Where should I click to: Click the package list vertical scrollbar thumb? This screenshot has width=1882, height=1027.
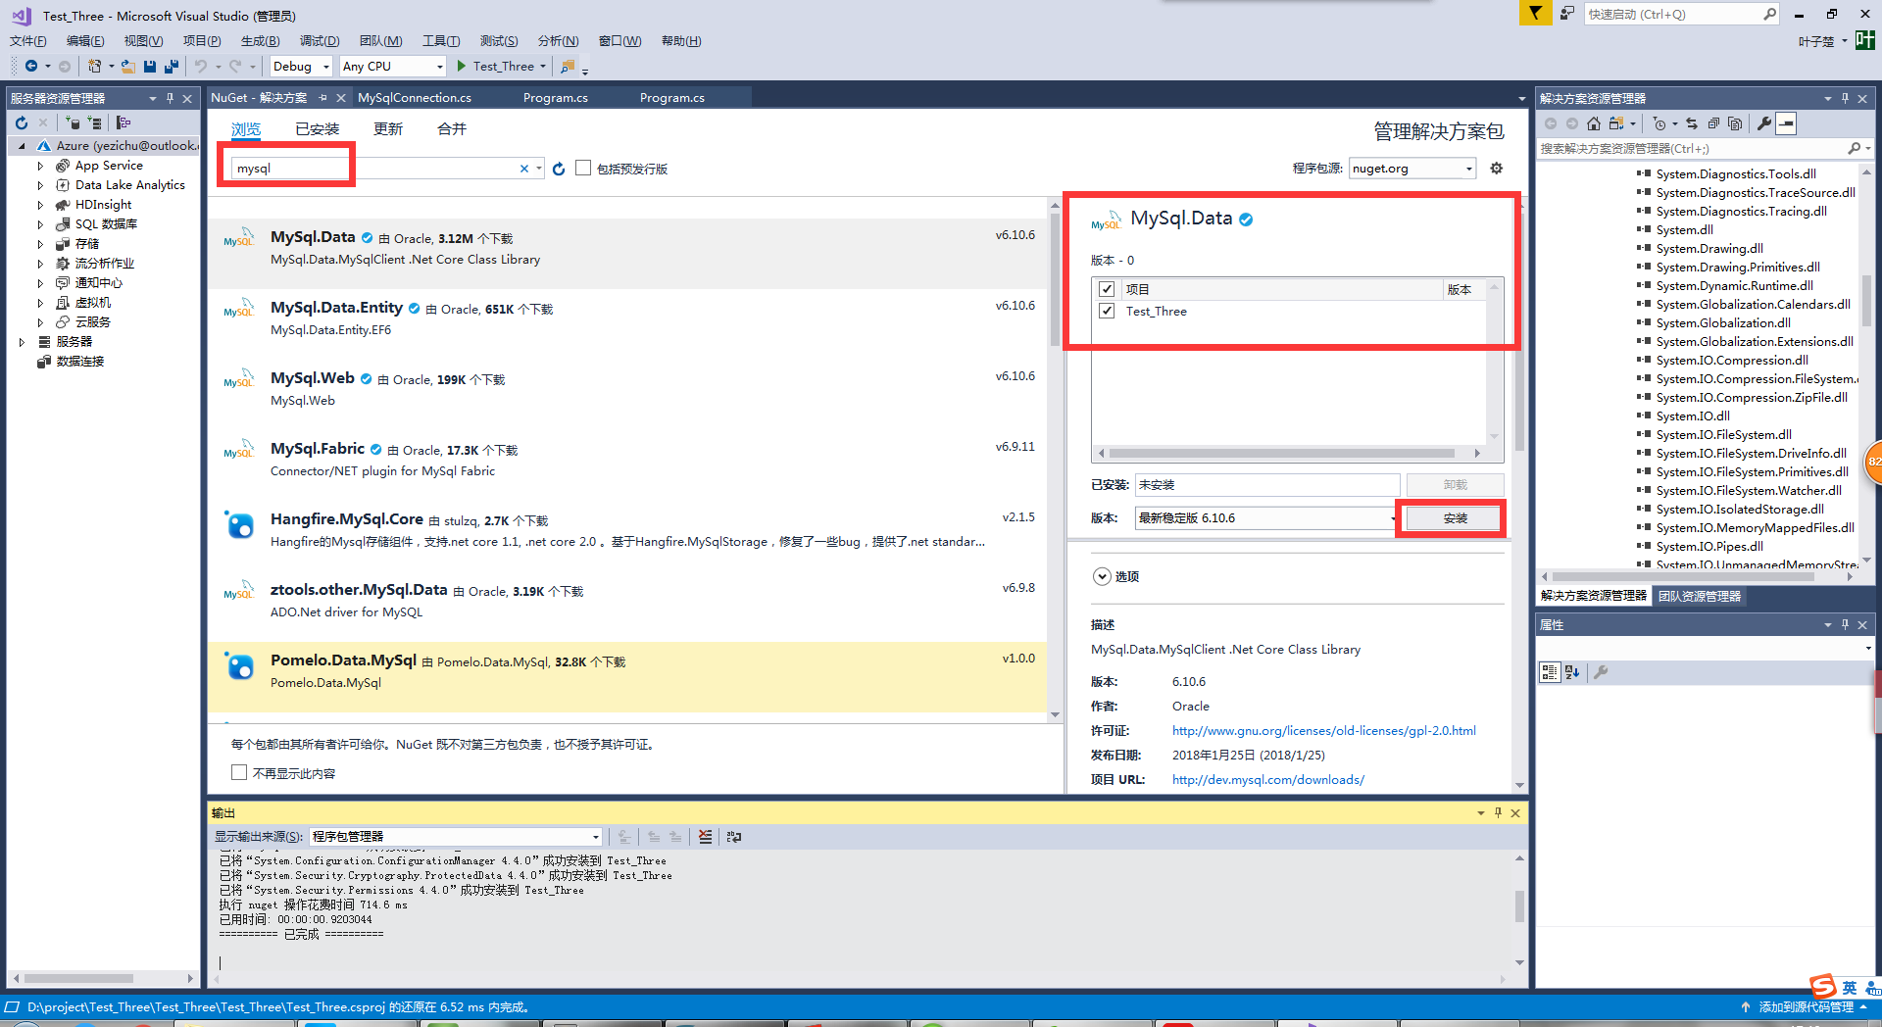(x=1055, y=279)
